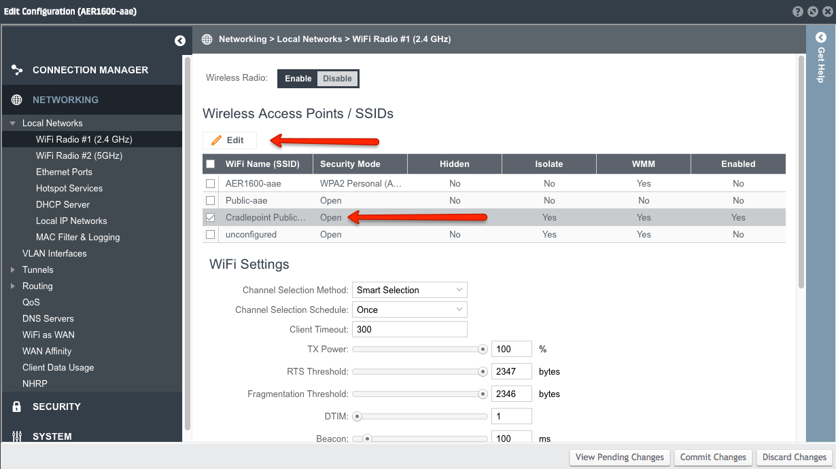Open CONNECTION MANAGER section

click(92, 70)
